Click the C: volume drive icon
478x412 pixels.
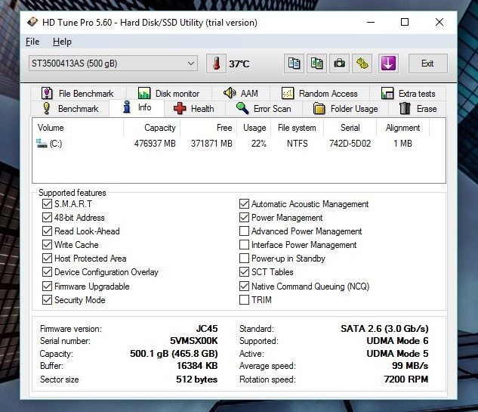[x=42, y=144]
